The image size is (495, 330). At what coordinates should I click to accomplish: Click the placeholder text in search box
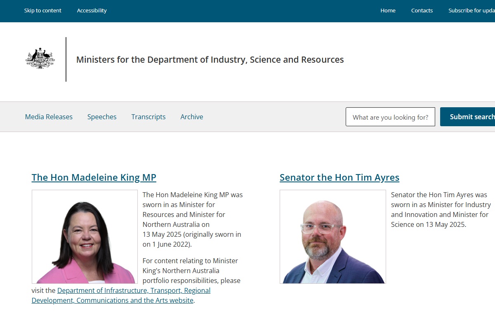[x=390, y=117]
